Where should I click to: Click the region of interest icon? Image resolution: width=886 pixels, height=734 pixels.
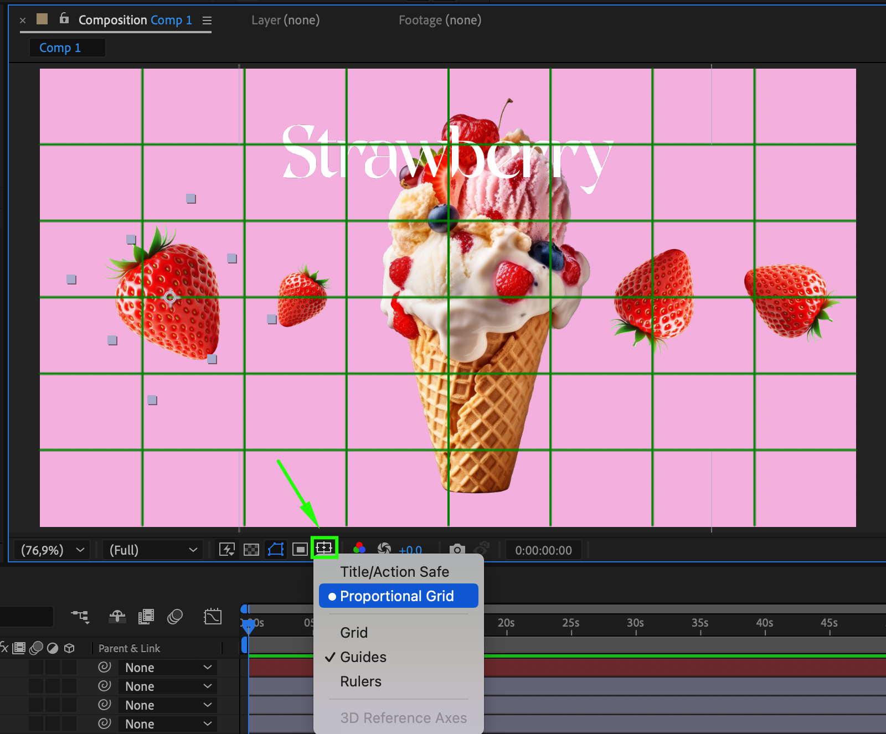point(300,550)
